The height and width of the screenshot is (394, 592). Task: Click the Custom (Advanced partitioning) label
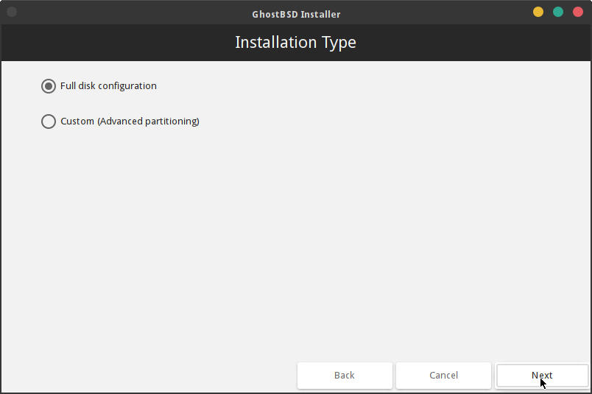click(130, 122)
